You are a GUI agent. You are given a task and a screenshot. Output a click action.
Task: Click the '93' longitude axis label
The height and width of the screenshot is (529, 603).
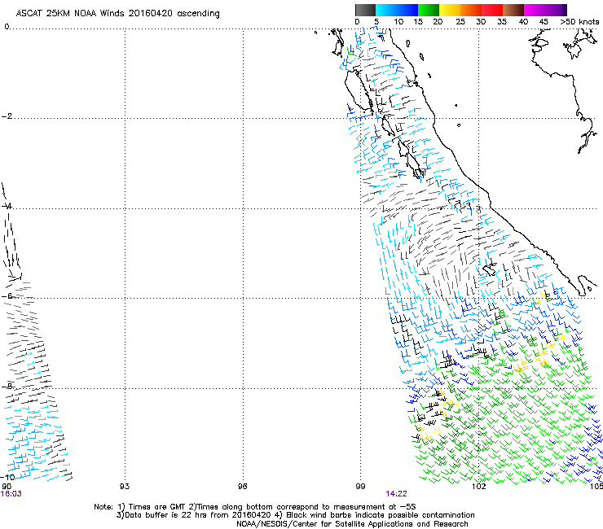125,487
